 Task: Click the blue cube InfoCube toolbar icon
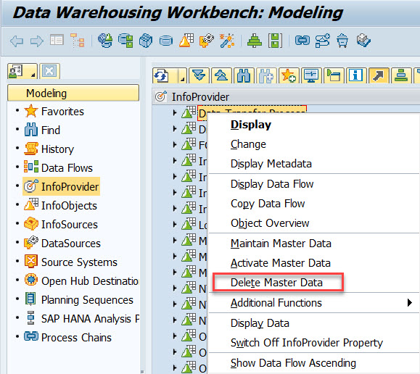[146, 41]
